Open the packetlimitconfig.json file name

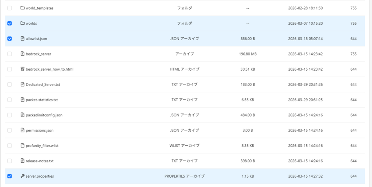(44, 115)
